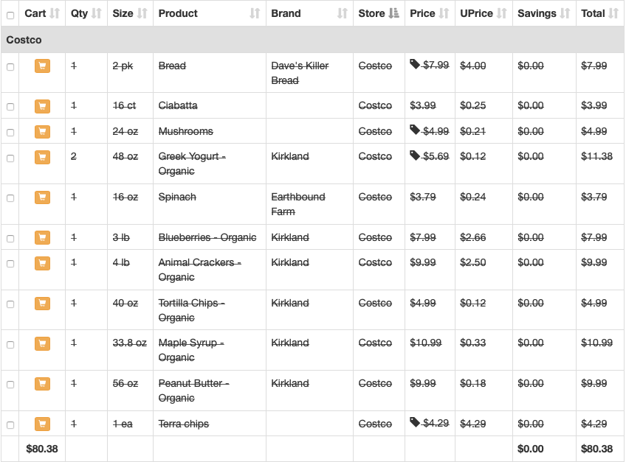This screenshot has height=462, width=626.
Task: Select the checkbox for Spinach row
Action: point(10,198)
